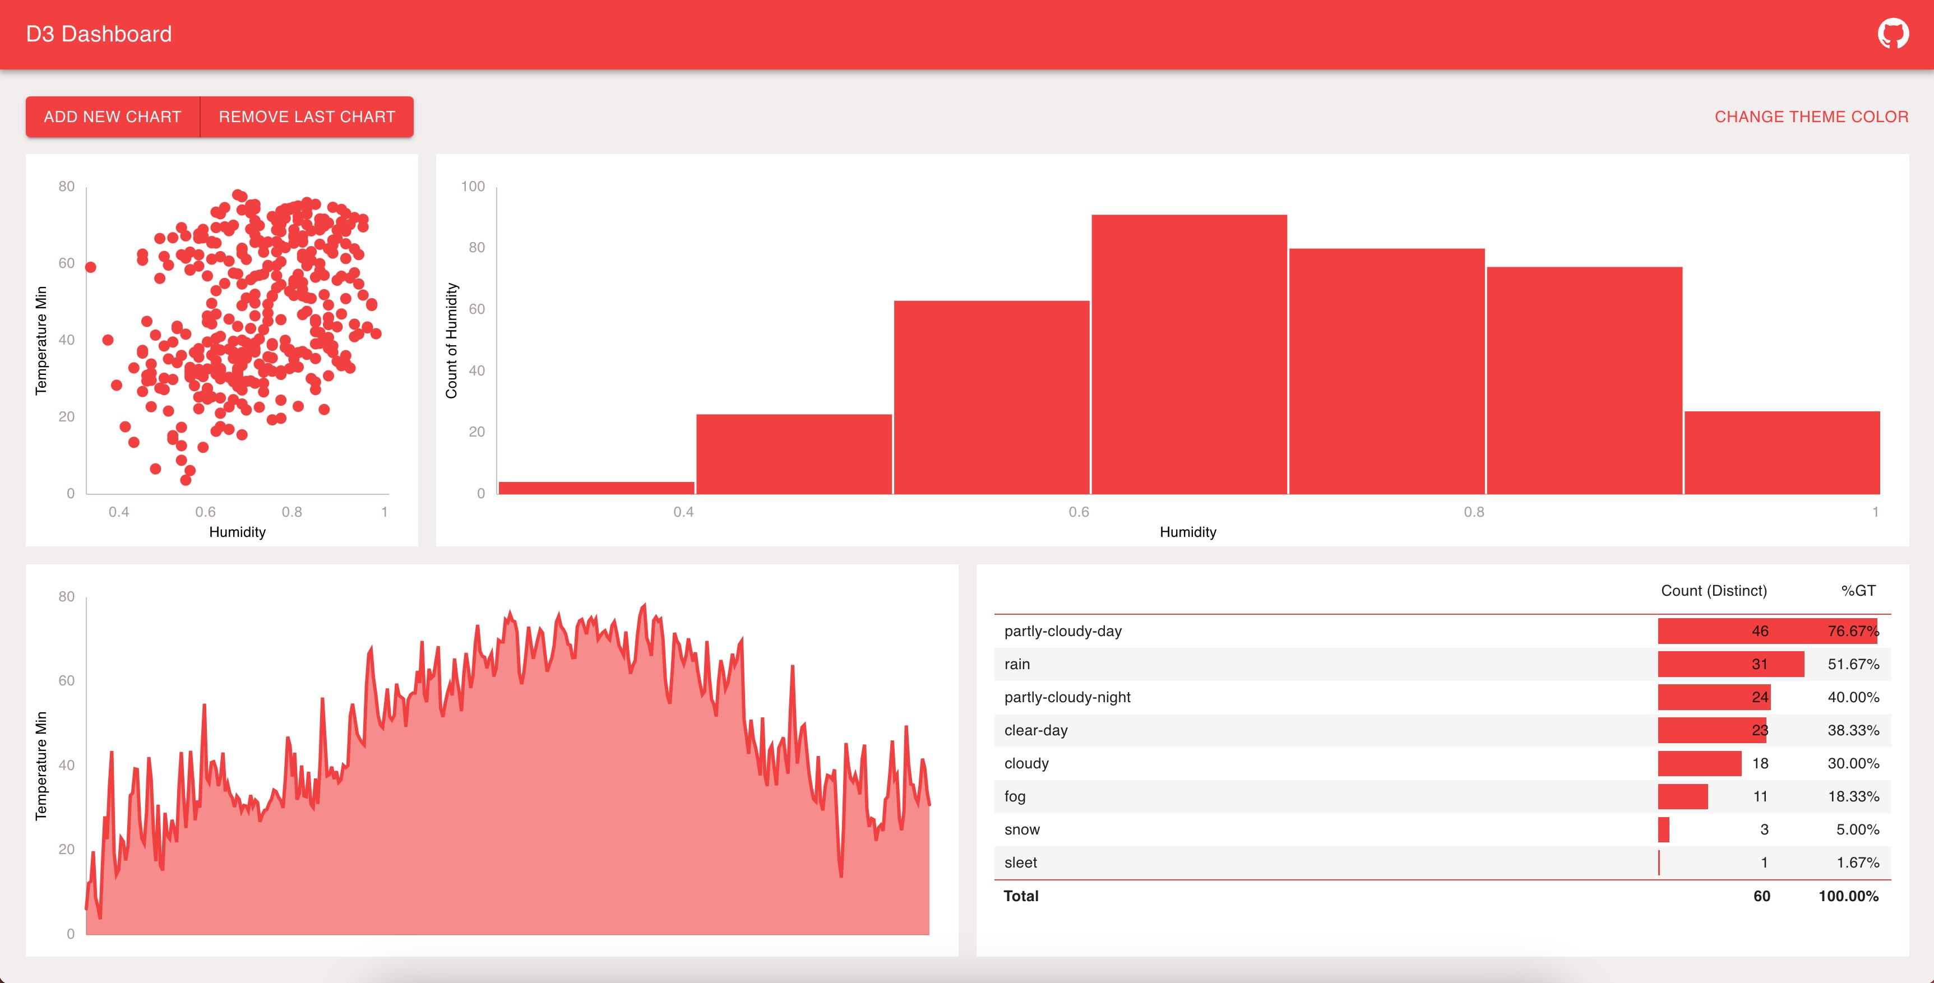Click the rightmost histogram bar
This screenshot has width=1934, height=983.
coord(1782,452)
